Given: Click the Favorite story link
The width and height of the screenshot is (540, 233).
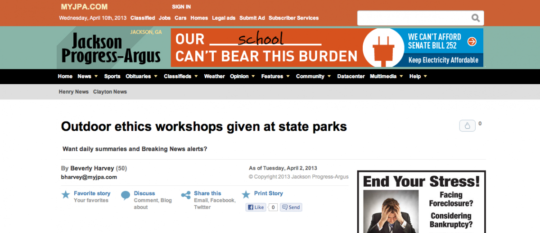Looking at the screenshot, I should pos(92,193).
